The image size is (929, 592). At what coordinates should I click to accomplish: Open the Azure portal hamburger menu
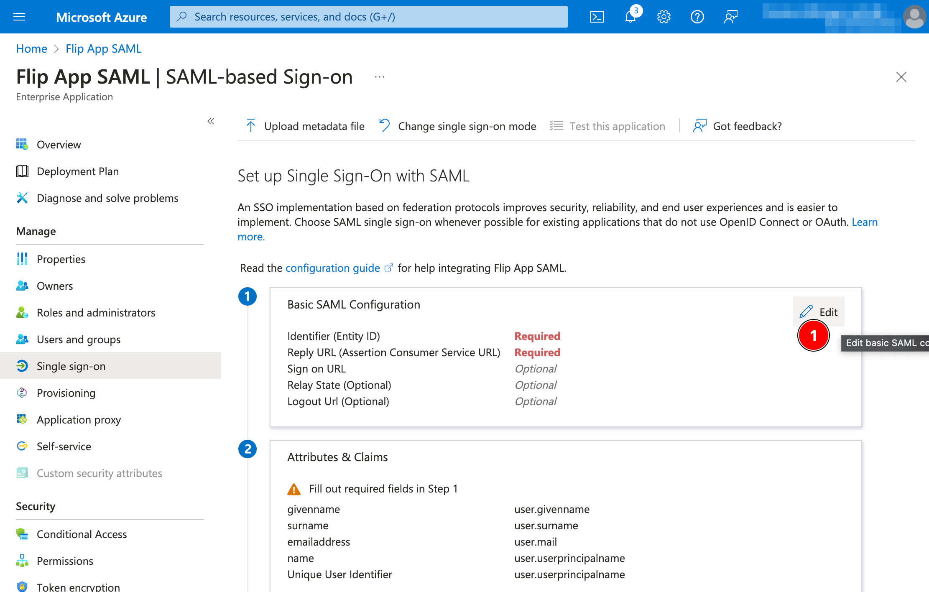pos(19,17)
